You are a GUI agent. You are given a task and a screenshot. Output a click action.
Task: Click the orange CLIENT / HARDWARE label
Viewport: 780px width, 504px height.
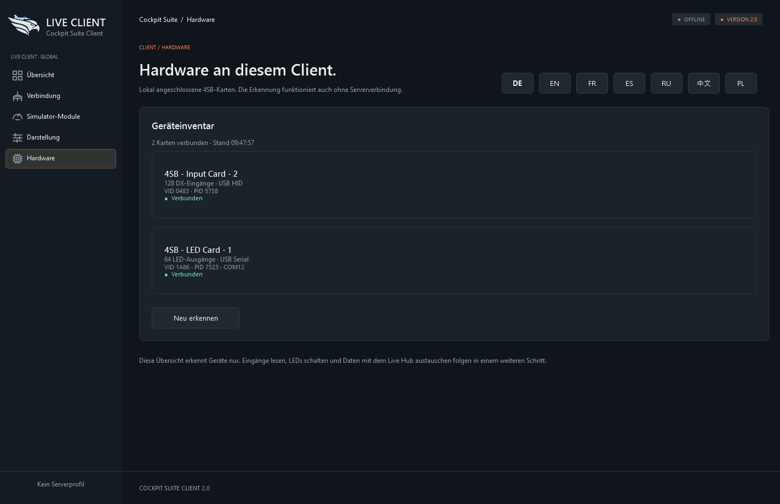[164, 48]
